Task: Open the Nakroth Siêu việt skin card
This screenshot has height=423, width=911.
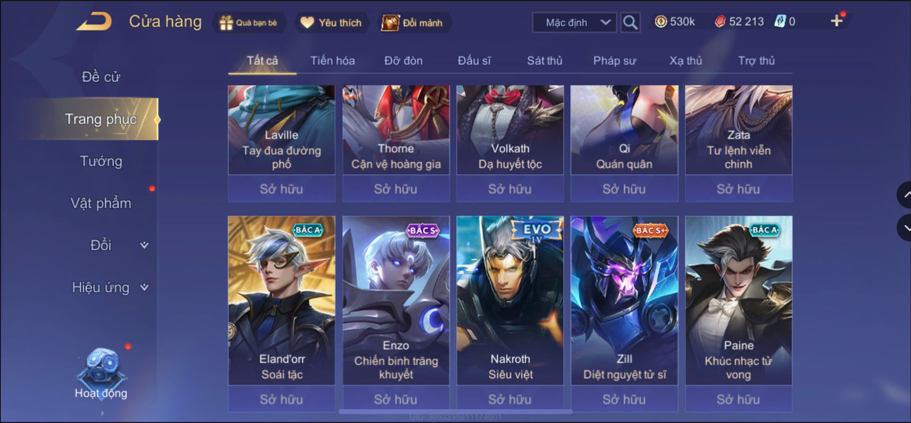Action: (x=510, y=300)
